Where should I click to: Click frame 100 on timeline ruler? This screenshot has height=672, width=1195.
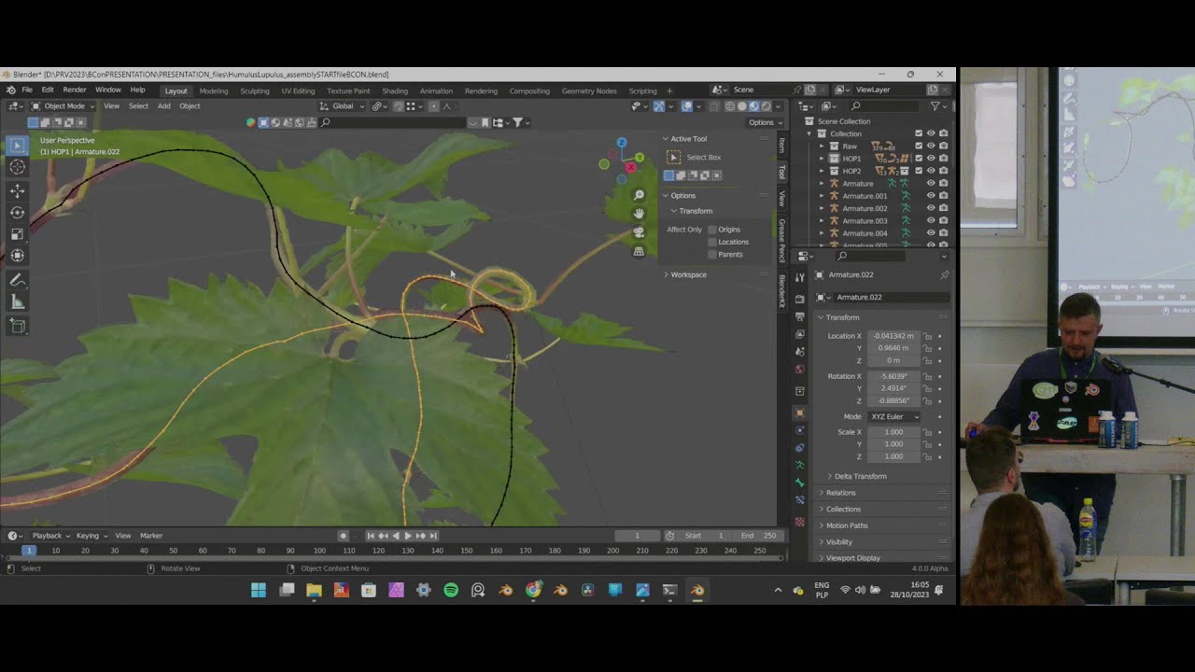pyautogui.click(x=319, y=551)
